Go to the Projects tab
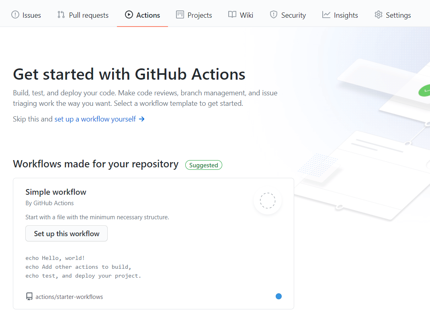 194,15
